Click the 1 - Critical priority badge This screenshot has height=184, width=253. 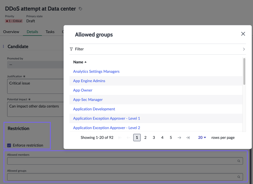tap(14, 21)
